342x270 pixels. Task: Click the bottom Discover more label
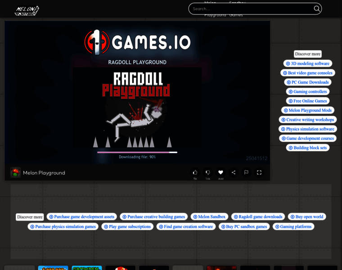pos(30,217)
